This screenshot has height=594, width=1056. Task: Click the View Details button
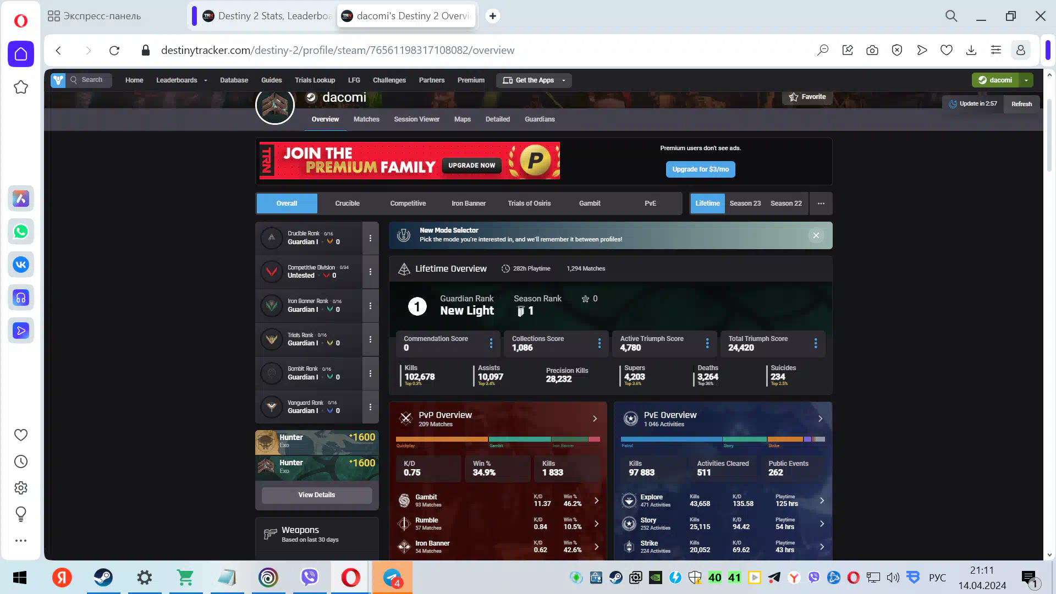pos(316,495)
